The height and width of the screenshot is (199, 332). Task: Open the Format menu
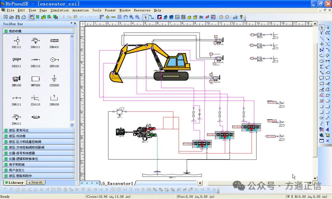pyautogui.click(x=110, y=10)
